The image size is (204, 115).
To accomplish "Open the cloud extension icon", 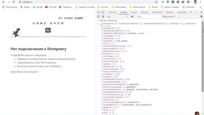I will [x=163, y=2].
